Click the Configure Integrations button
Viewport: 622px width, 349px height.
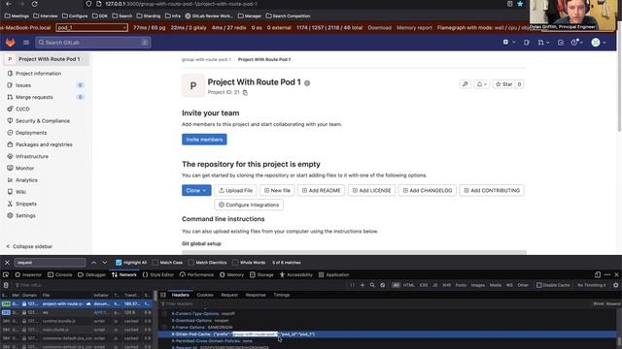coord(249,205)
